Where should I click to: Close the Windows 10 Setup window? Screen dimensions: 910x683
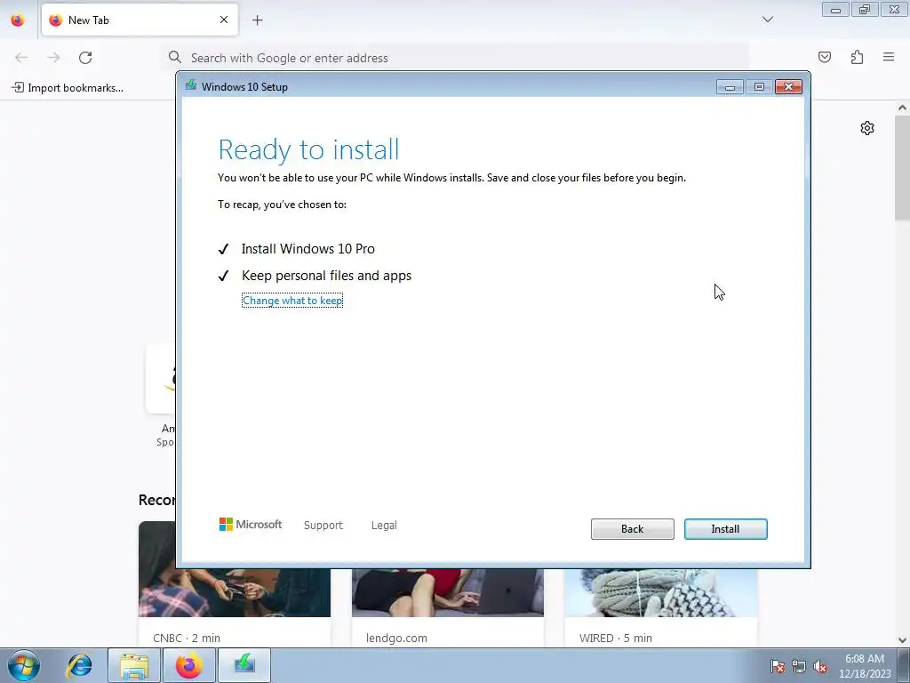click(x=788, y=87)
